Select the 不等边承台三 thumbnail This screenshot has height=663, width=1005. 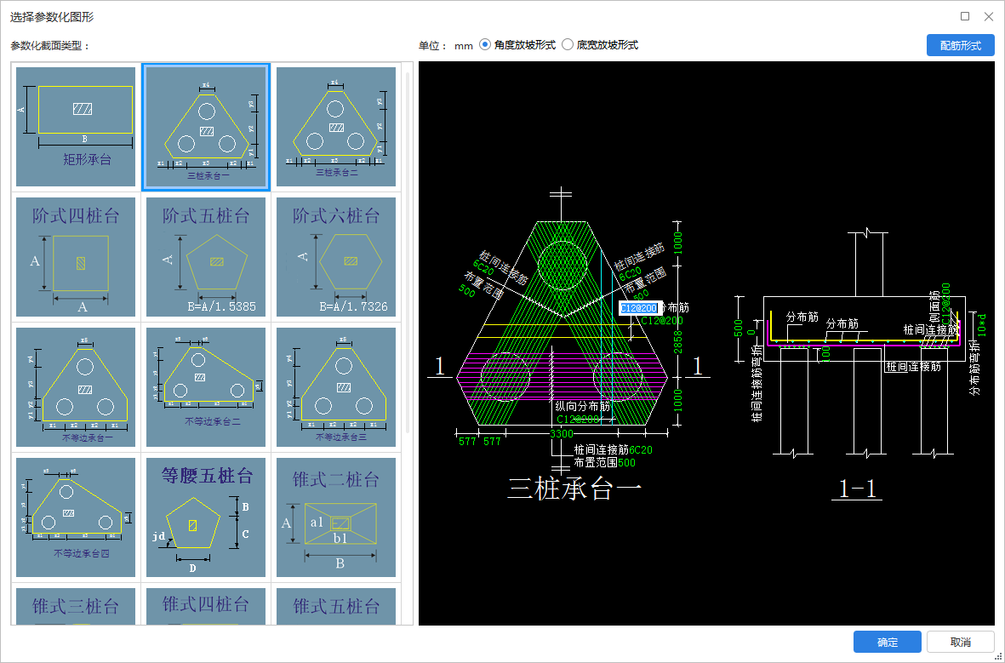(x=336, y=387)
